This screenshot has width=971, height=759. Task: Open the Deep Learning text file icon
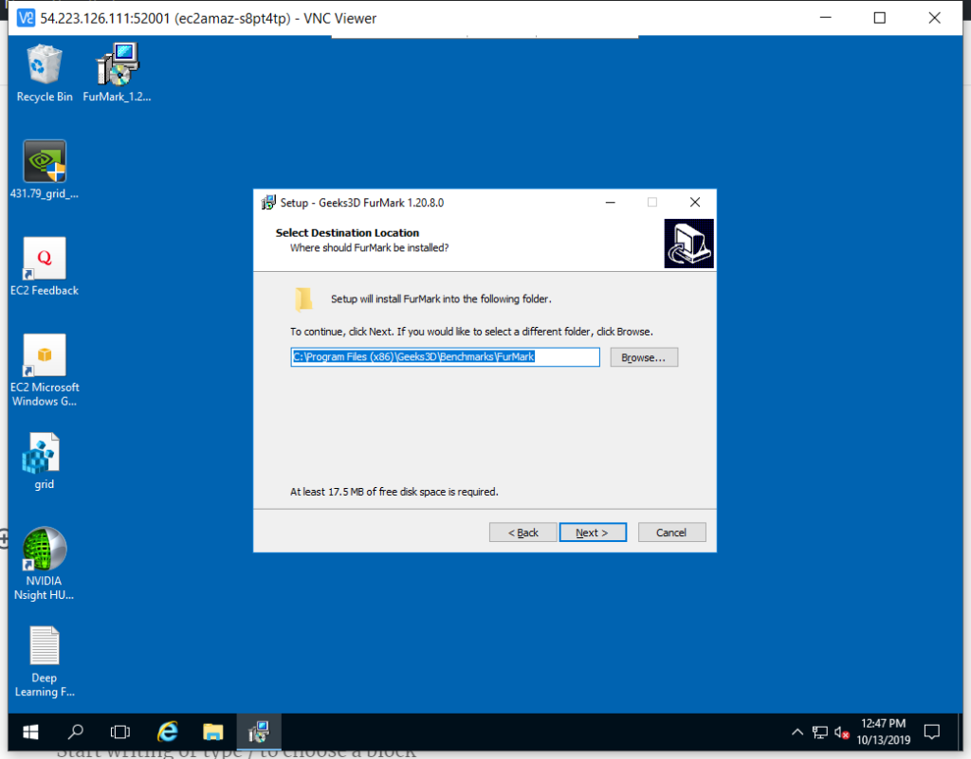coord(45,648)
